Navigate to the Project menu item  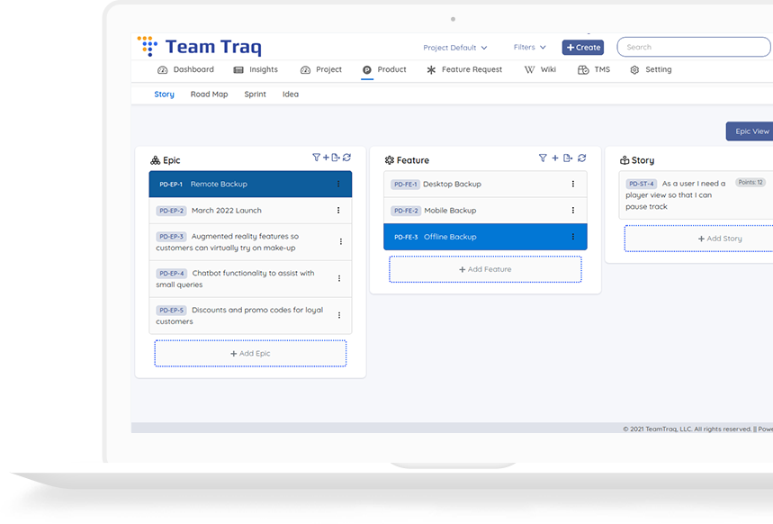click(321, 69)
